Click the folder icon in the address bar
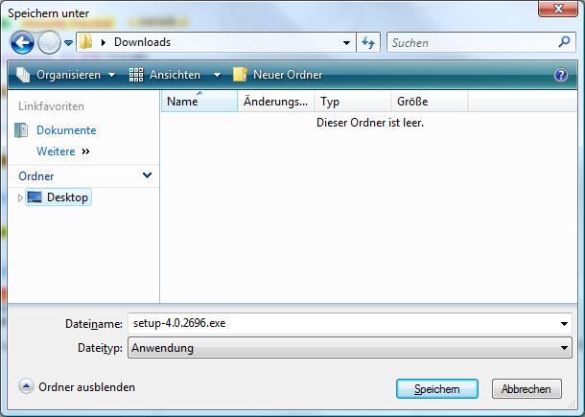This screenshot has width=585, height=417. [86, 43]
